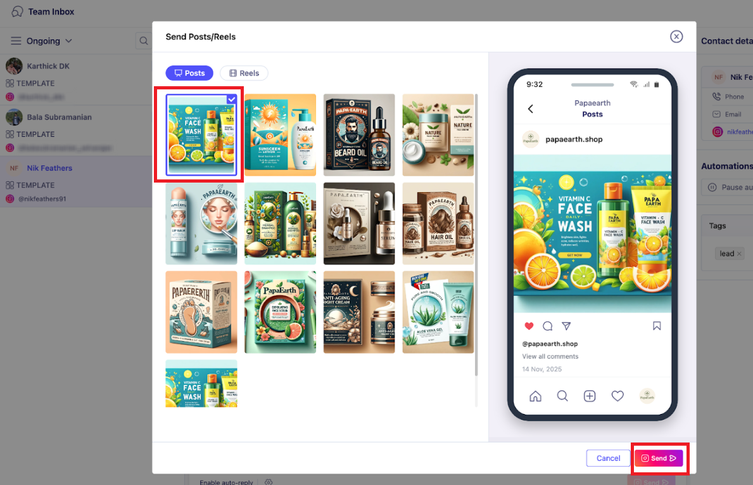Click the template icon under Karthick DK

pyautogui.click(x=9, y=83)
